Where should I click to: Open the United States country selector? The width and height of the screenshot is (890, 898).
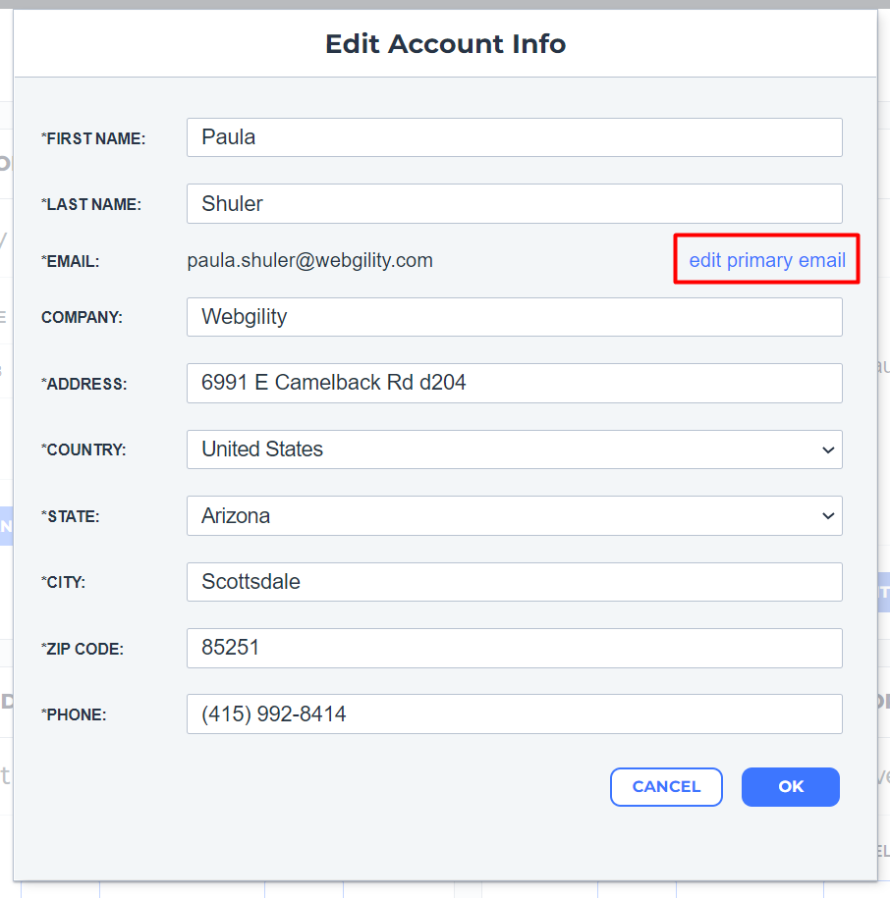514,449
